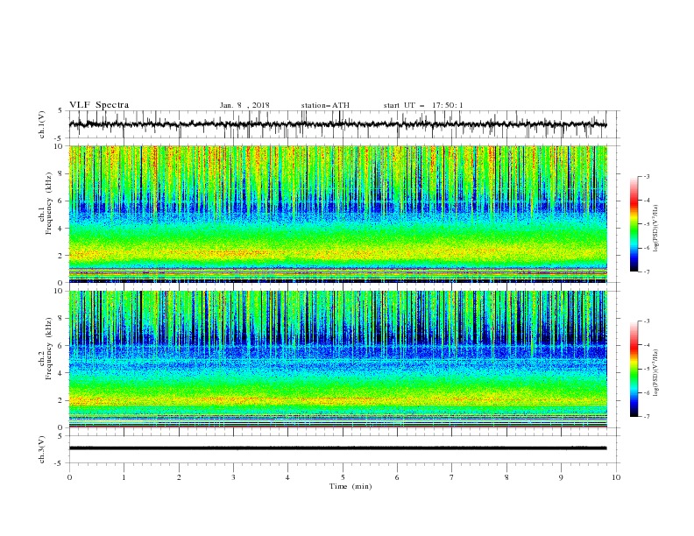Click the "10" frequency tick of ch.1 spectrogram
The width and height of the screenshot is (694, 536).
(58, 146)
